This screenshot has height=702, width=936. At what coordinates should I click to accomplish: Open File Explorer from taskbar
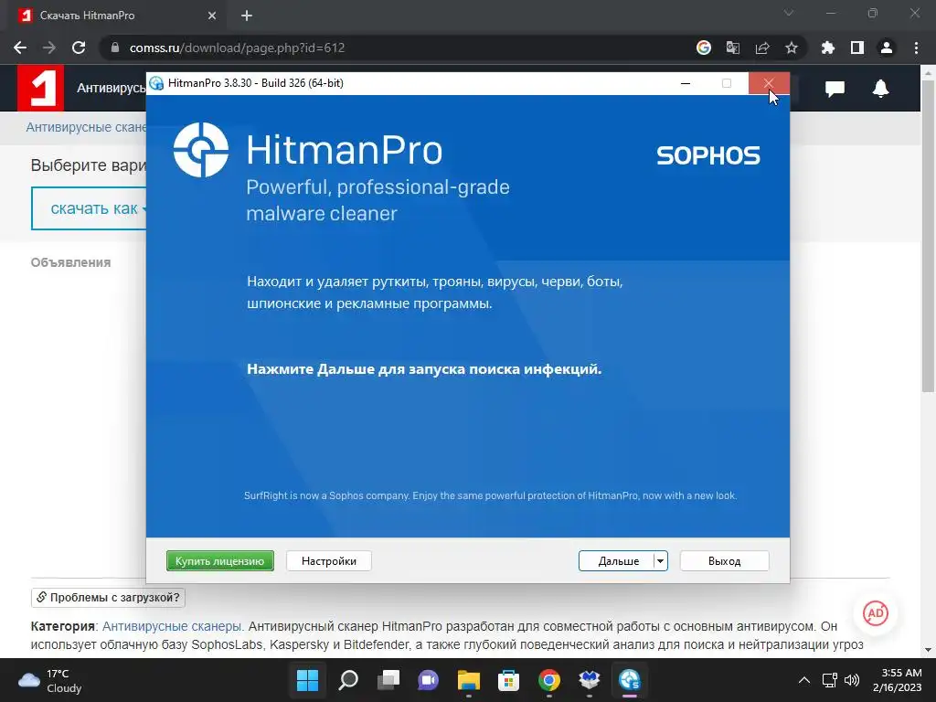click(x=469, y=680)
